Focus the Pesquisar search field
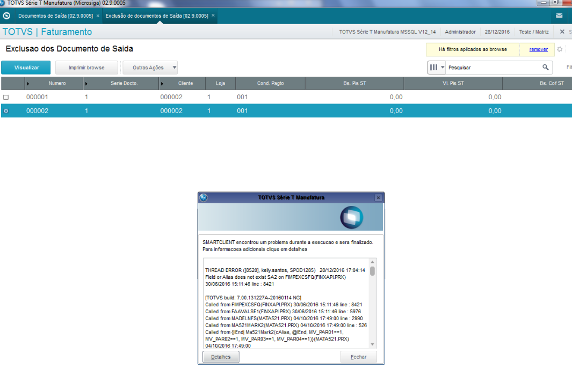 (493, 68)
